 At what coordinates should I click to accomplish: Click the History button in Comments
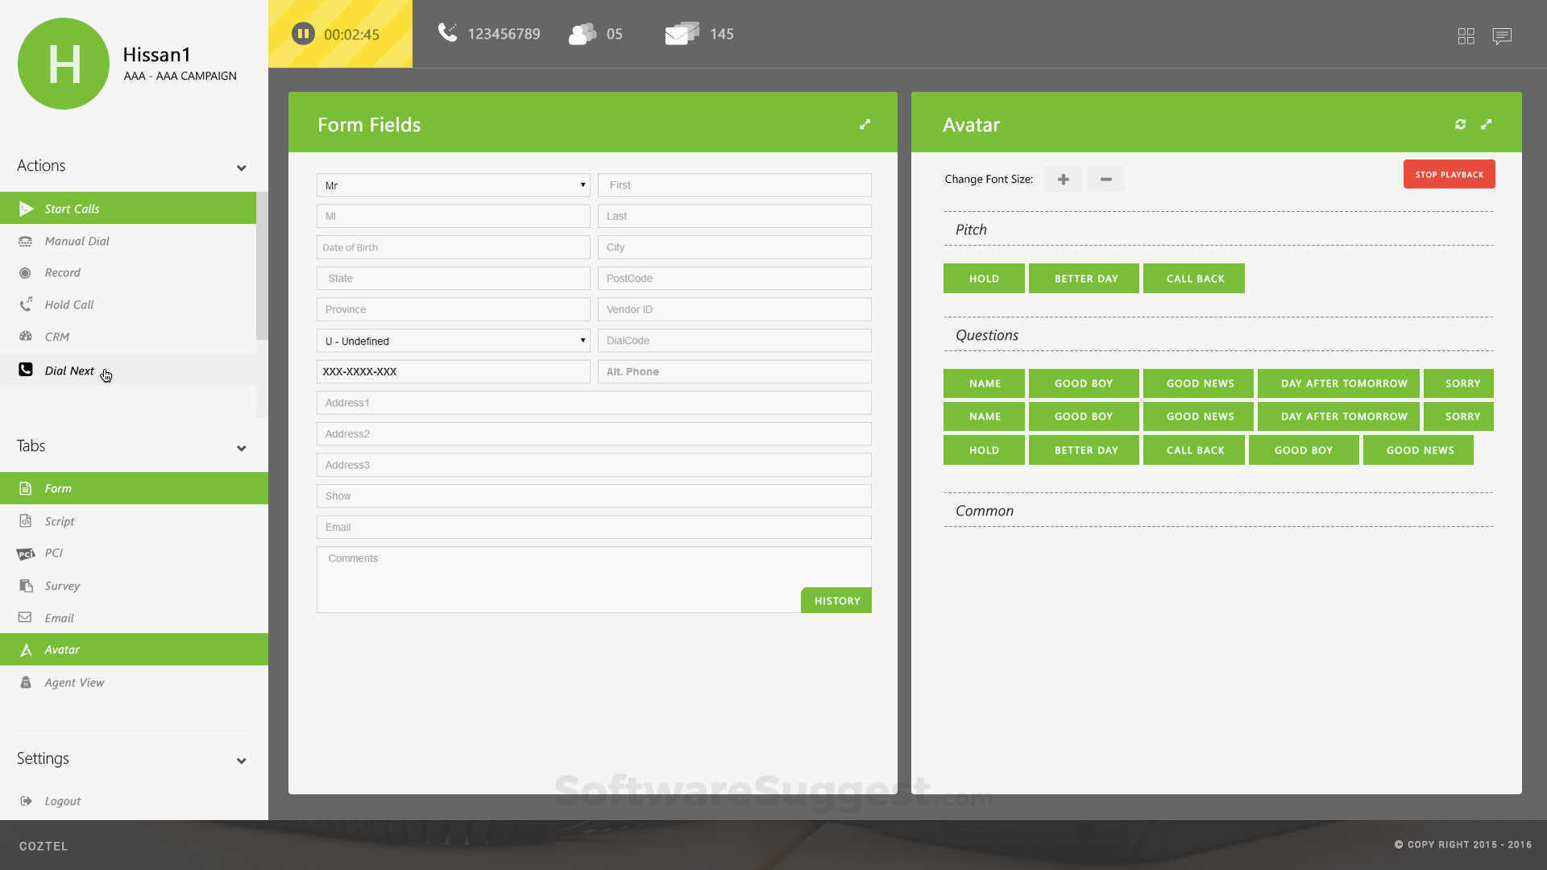click(x=836, y=600)
